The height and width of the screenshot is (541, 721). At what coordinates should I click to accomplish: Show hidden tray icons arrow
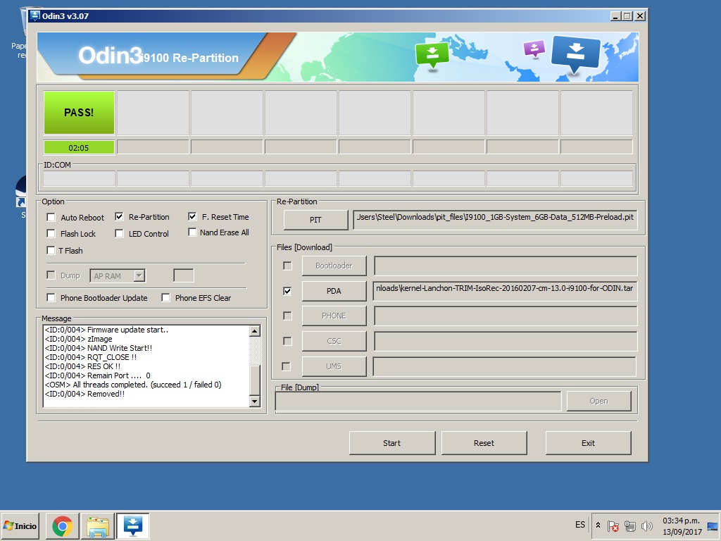coord(598,525)
